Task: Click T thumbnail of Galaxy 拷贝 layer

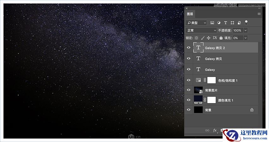Action: 198,58
